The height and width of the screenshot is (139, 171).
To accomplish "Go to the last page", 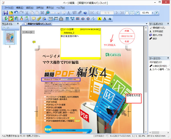I will (x=122, y=13).
